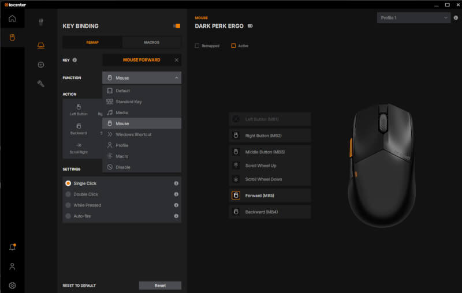Open the crosshair performance section icon
Screen dimensions: 462x293
coord(41,65)
